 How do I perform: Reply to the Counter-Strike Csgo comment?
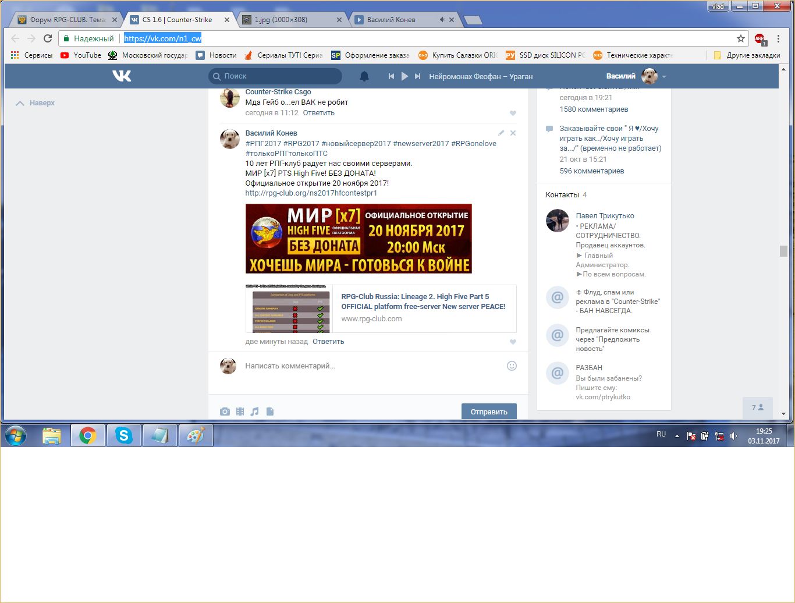pyautogui.click(x=319, y=113)
